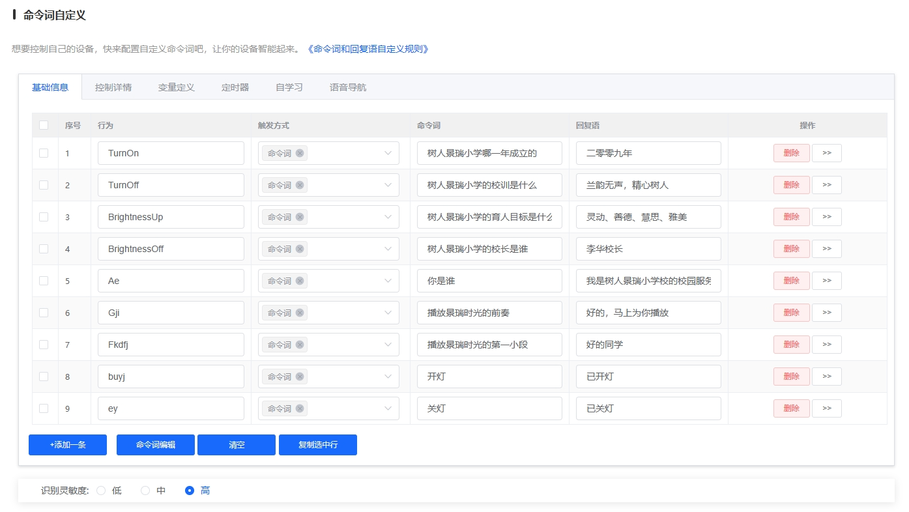Delete row 4 BrightnessOff via 删除
This screenshot has height=512, width=909.
(792, 249)
